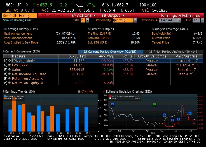This screenshot has width=206, height=147.
Task: Click the Past Surprise column header
Action: coord(187,56)
